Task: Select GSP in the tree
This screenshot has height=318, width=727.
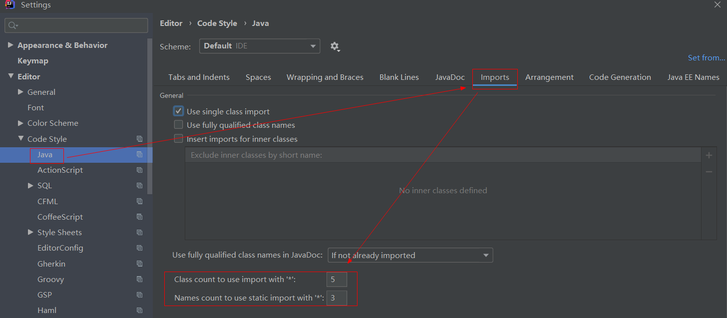Action: (44, 295)
